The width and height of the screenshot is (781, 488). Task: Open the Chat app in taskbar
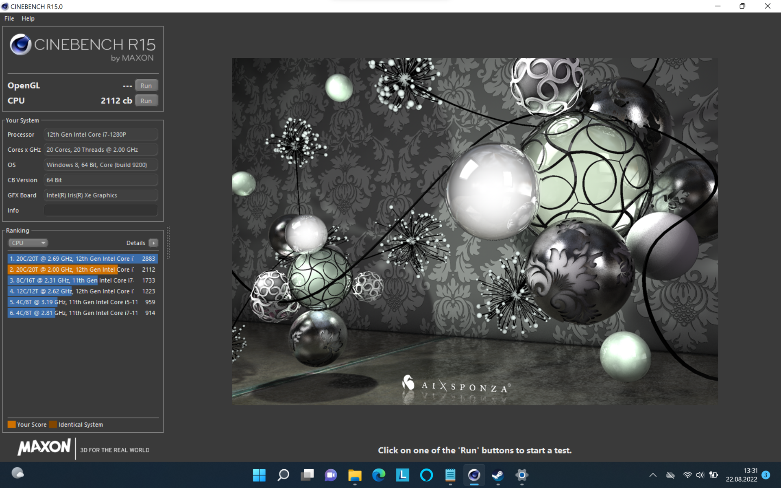point(331,475)
